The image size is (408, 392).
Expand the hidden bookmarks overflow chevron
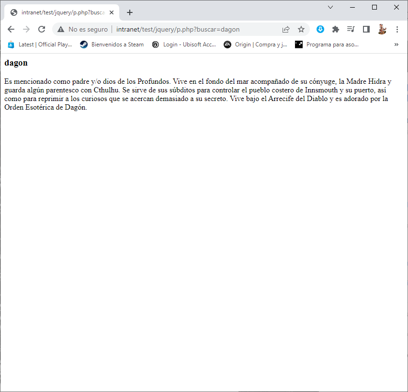pos(397,45)
